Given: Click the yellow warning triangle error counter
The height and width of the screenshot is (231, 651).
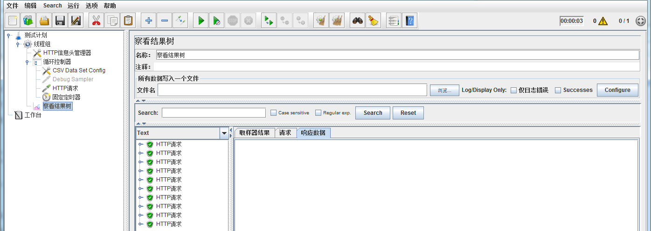Looking at the screenshot, I should 603,21.
